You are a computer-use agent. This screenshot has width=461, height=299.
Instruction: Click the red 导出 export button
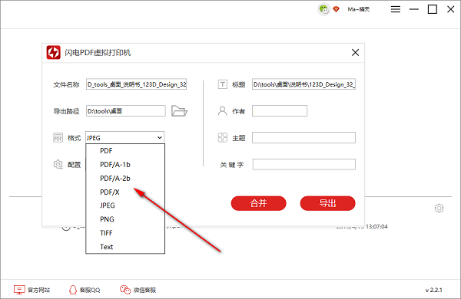point(327,203)
